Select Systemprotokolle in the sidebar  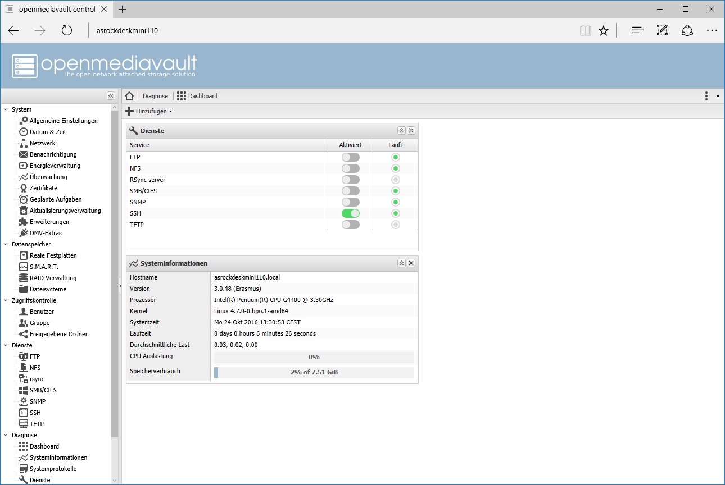coord(53,469)
